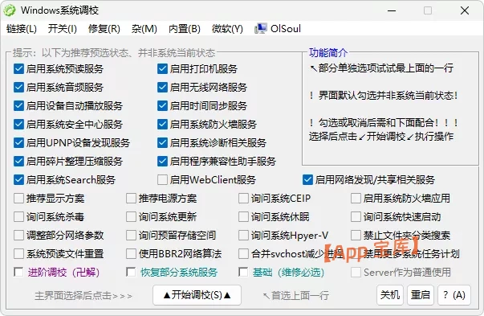Uncheck 启用网络发现/共享相关服务

click(x=307, y=179)
